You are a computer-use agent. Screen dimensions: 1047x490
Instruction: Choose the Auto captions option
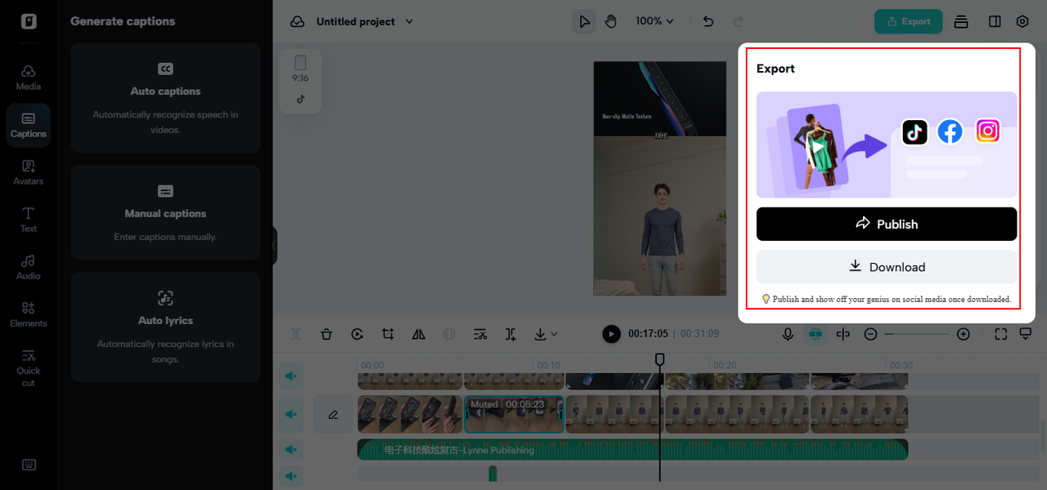tap(165, 98)
